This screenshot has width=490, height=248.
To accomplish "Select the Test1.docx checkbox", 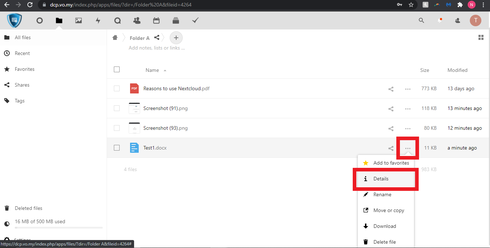I will tap(117, 148).
